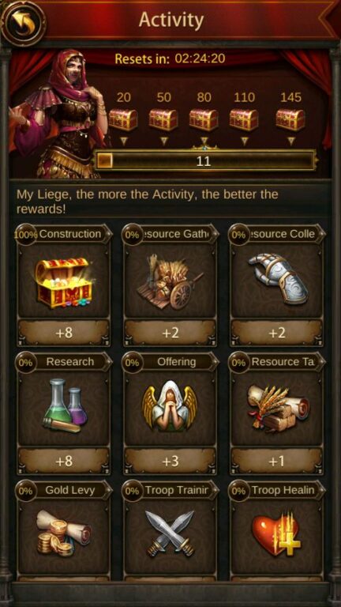341x607 pixels.
Task: Click the +3 button under Offering
Action: (170, 461)
